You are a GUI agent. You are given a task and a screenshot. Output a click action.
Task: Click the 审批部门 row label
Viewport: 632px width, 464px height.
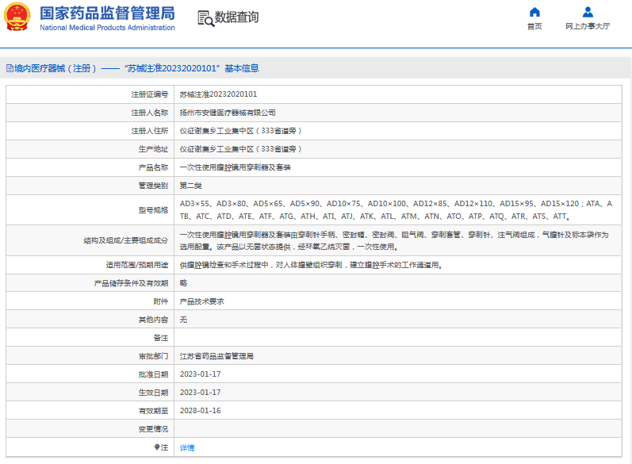153,356
